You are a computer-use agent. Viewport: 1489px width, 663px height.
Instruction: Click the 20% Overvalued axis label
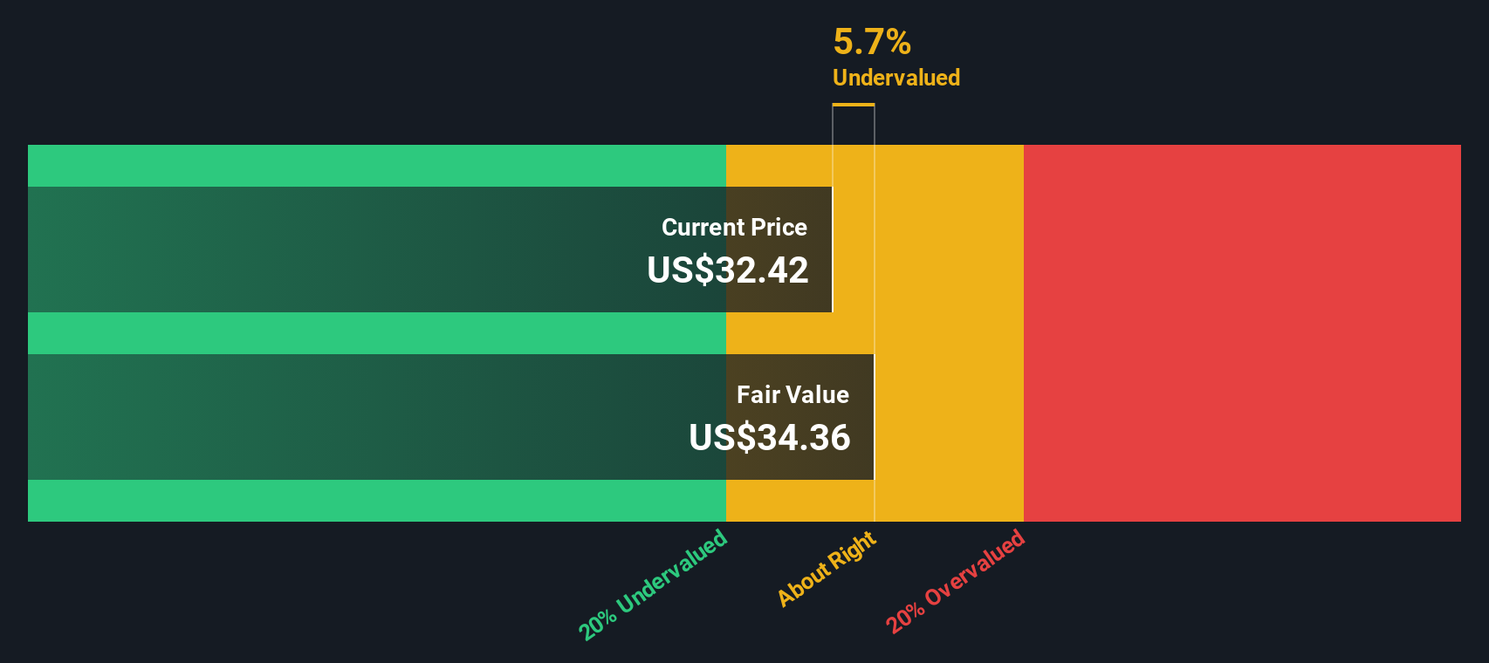(x=956, y=582)
